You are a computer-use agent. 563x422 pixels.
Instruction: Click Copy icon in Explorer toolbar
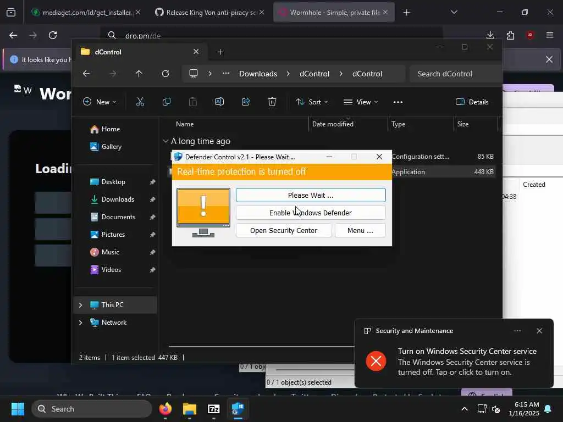click(166, 102)
